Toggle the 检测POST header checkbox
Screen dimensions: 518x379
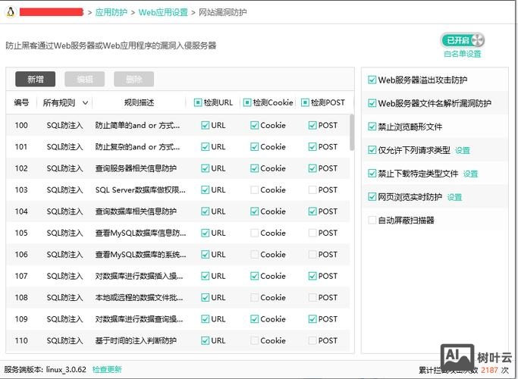coord(305,102)
